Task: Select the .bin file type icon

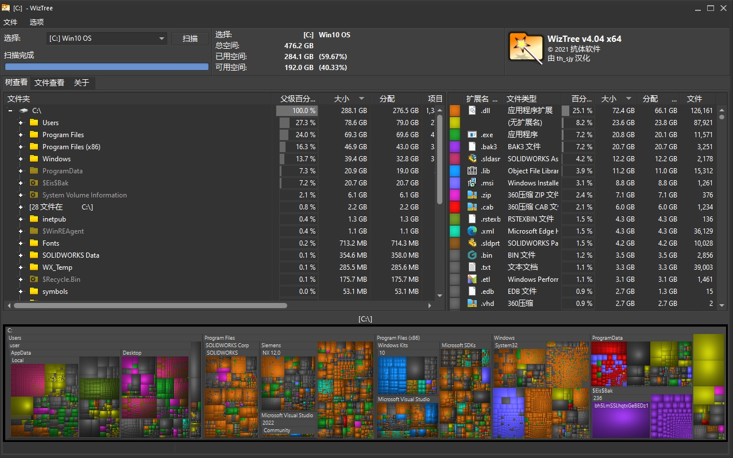Action: 472,255
